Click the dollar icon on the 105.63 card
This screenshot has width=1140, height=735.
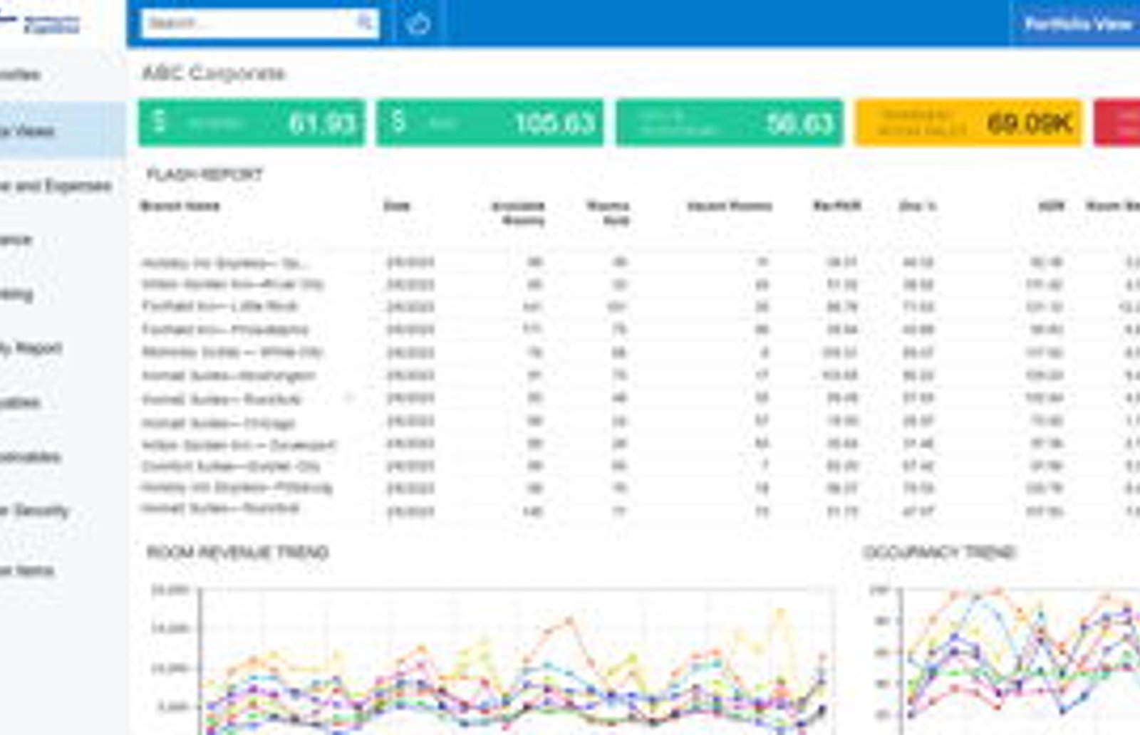coord(399,121)
